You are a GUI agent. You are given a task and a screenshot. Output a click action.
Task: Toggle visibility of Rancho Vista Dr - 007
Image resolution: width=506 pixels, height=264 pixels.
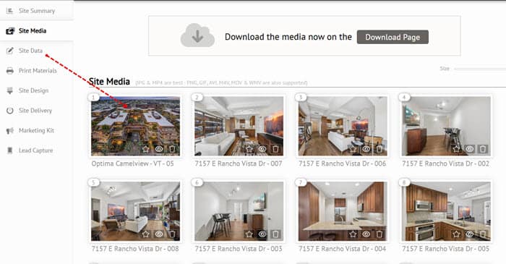pos(262,149)
